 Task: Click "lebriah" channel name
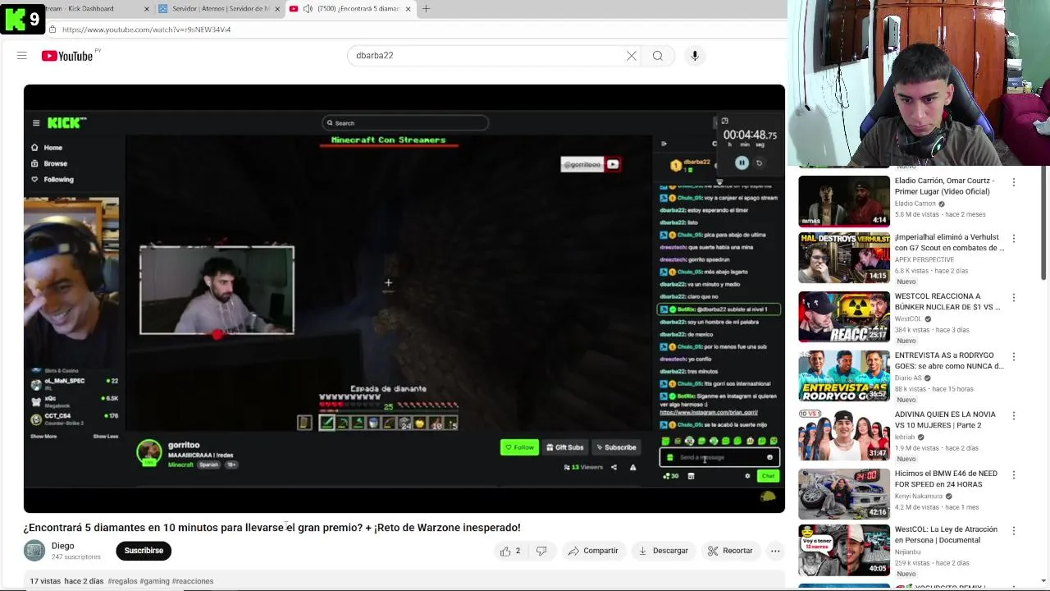[905, 437]
